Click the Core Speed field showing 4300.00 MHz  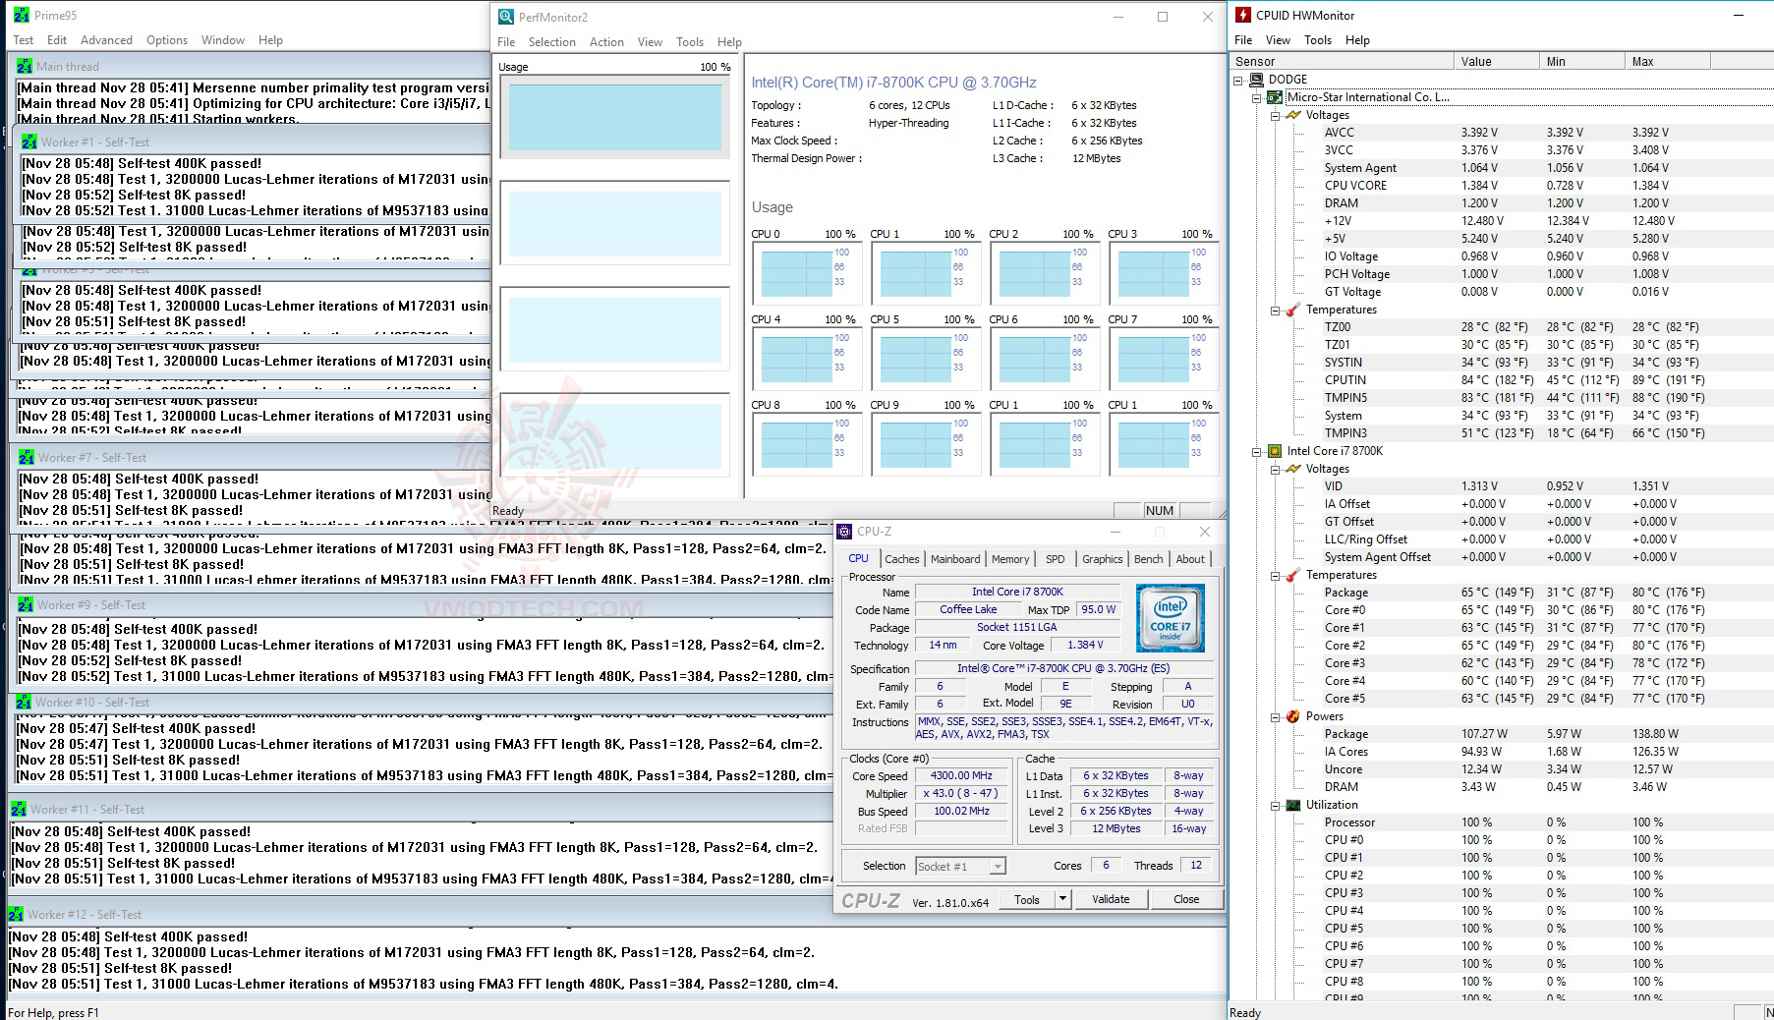[x=961, y=775]
